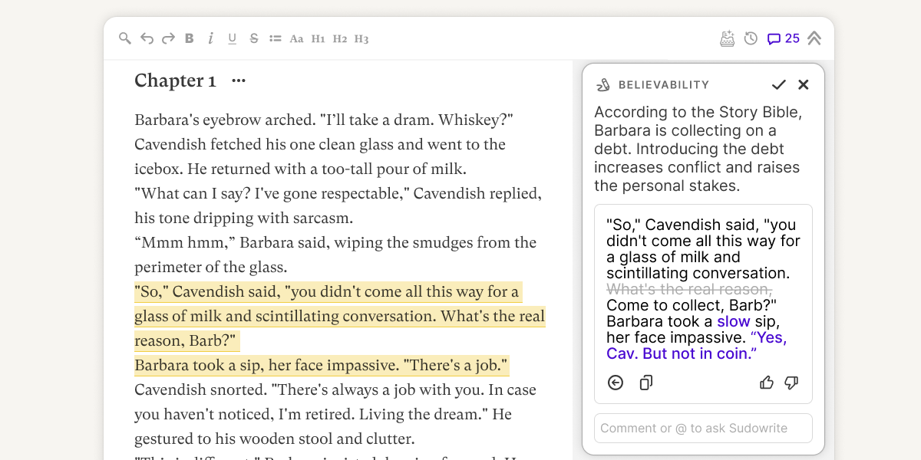Click the line "What can I say? I've gone respectable"
Screen dimensions: 921x460
tap(338, 194)
